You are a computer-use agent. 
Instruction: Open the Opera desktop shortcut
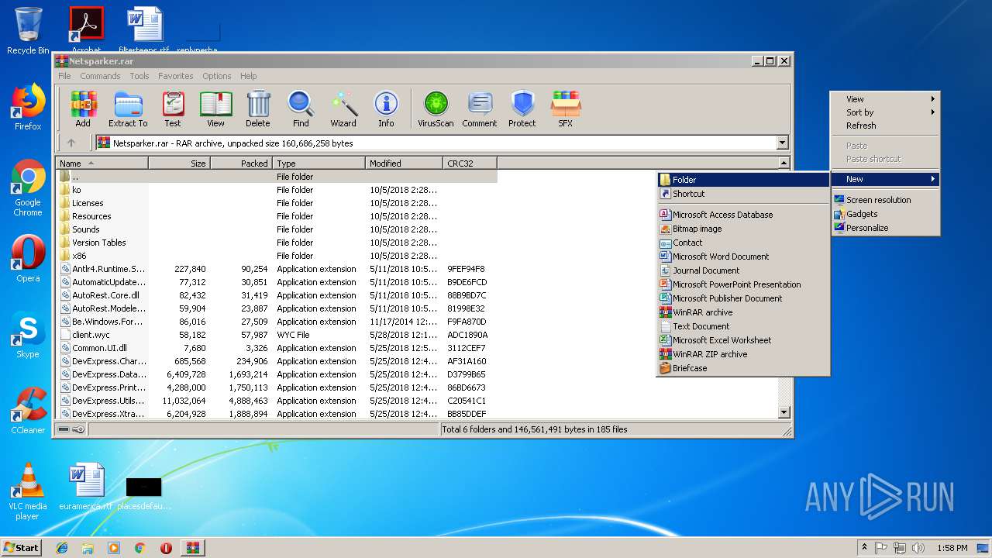(28, 259)
